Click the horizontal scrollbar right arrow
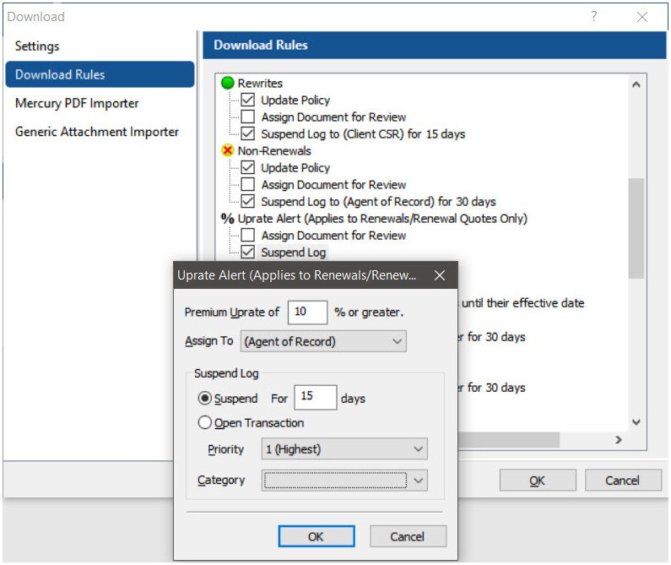 point(618,439)
